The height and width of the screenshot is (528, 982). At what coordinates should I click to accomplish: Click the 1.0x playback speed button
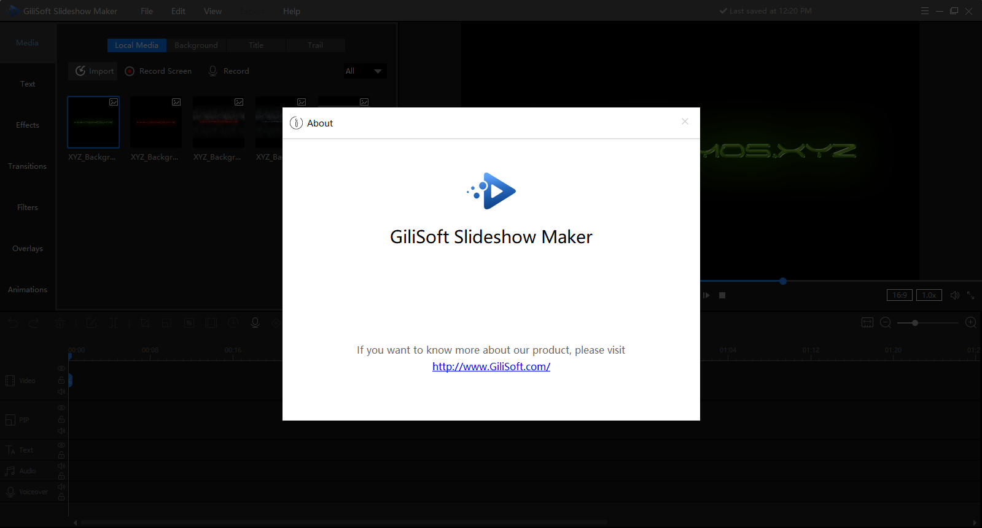coord(929,295)
